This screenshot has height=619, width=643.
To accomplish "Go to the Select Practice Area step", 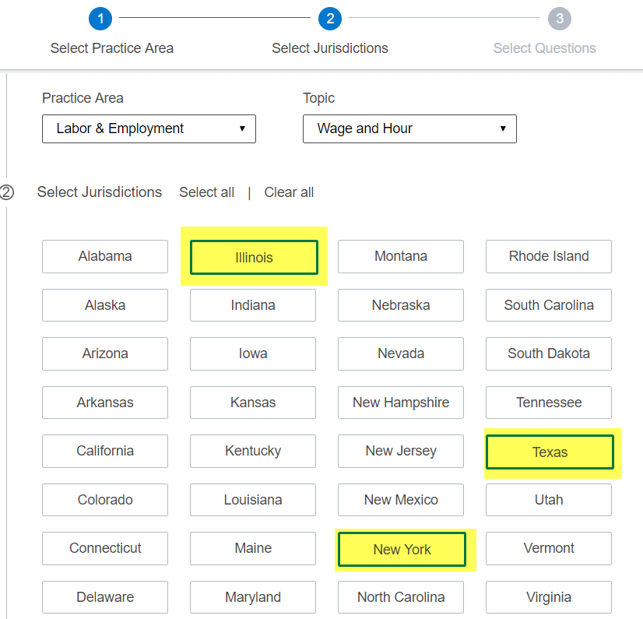I will click(111, 48).
